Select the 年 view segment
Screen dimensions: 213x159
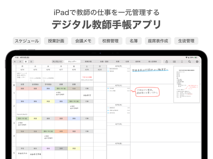tap(15, 61)
